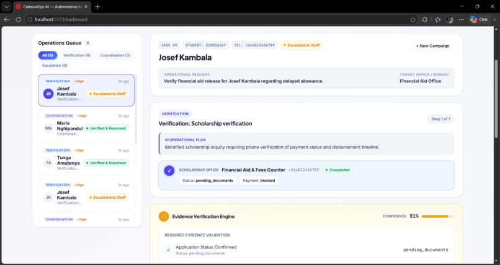
Task: Click the TEL: +264813456789 tag
Action: 254,45
